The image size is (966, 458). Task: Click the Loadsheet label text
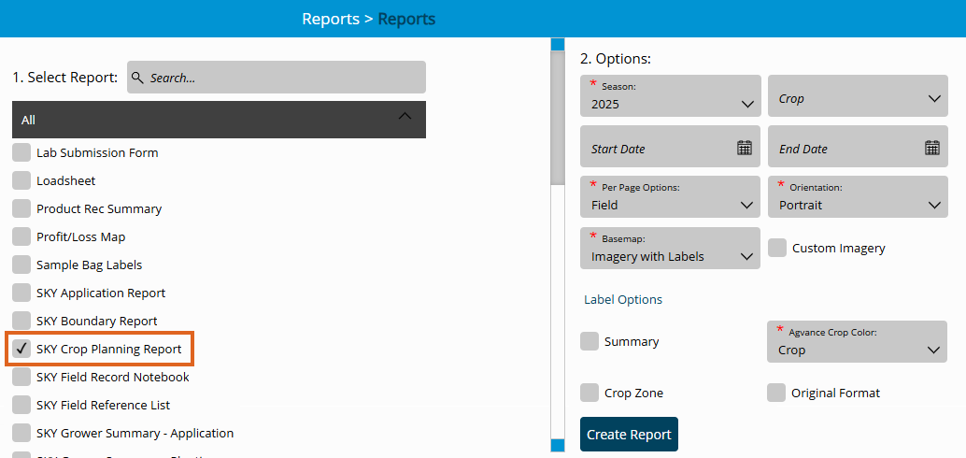66,180
